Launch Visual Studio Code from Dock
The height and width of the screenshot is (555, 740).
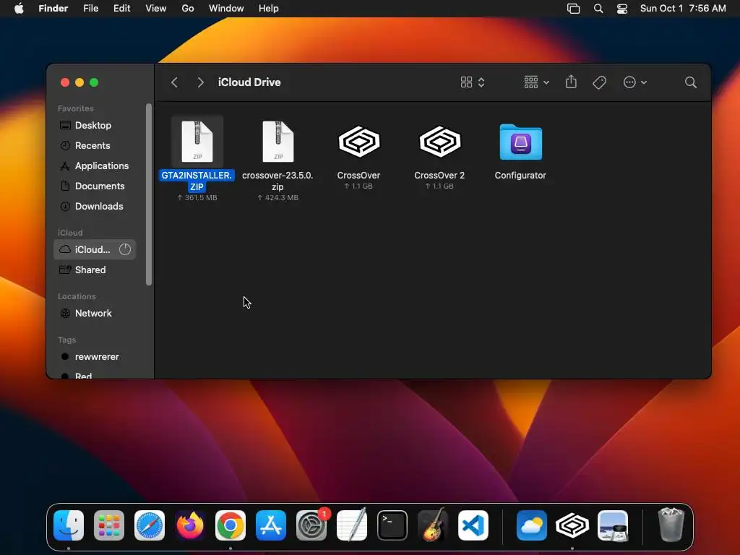[x=473, y=525]
